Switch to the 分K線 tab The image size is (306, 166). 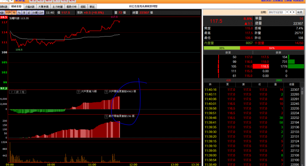tap(30, 7)
